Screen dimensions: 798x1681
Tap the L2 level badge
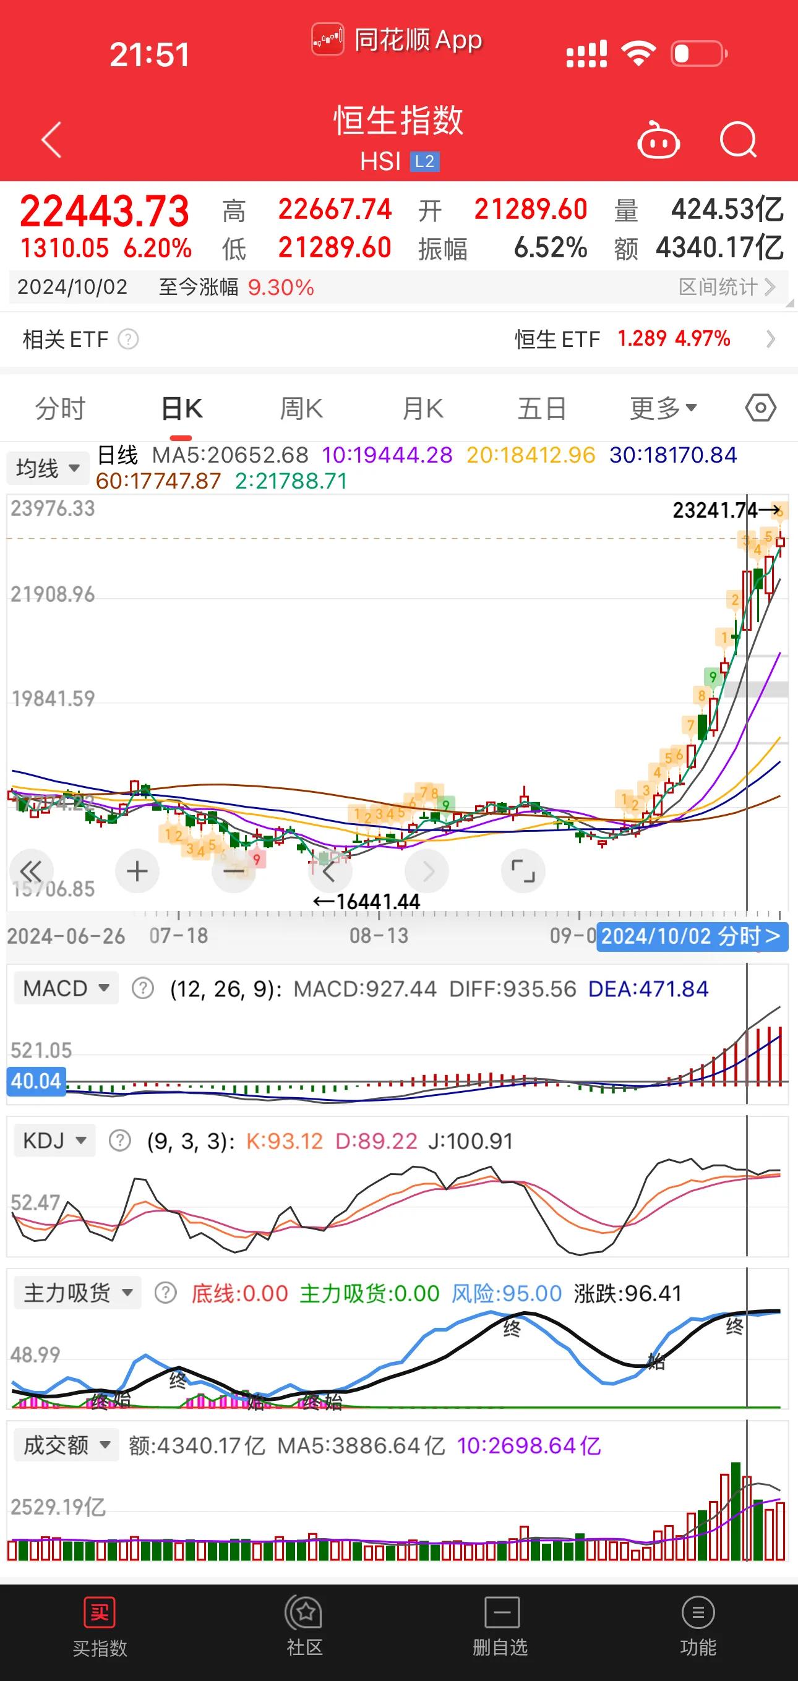[x=425, y=161]
